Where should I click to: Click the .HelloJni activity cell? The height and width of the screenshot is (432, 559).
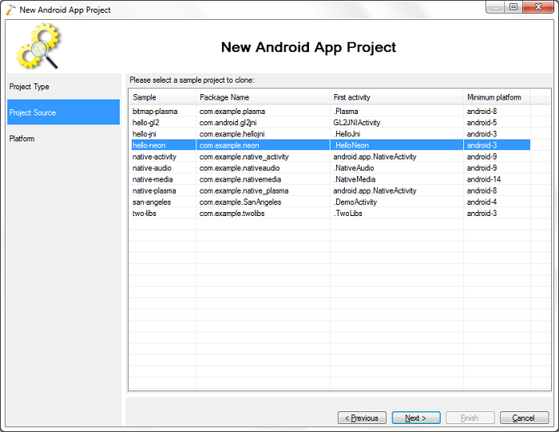pos(347,134)
